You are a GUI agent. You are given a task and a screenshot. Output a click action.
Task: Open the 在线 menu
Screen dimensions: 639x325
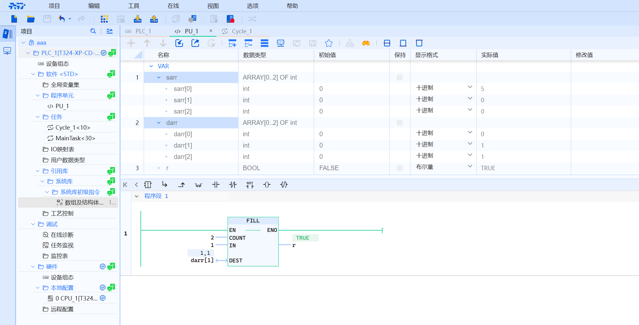(x=173, y=6)
